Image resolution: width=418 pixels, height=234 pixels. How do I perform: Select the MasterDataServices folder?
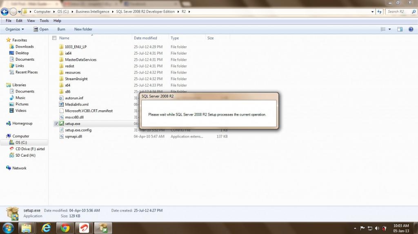point(81,59)
